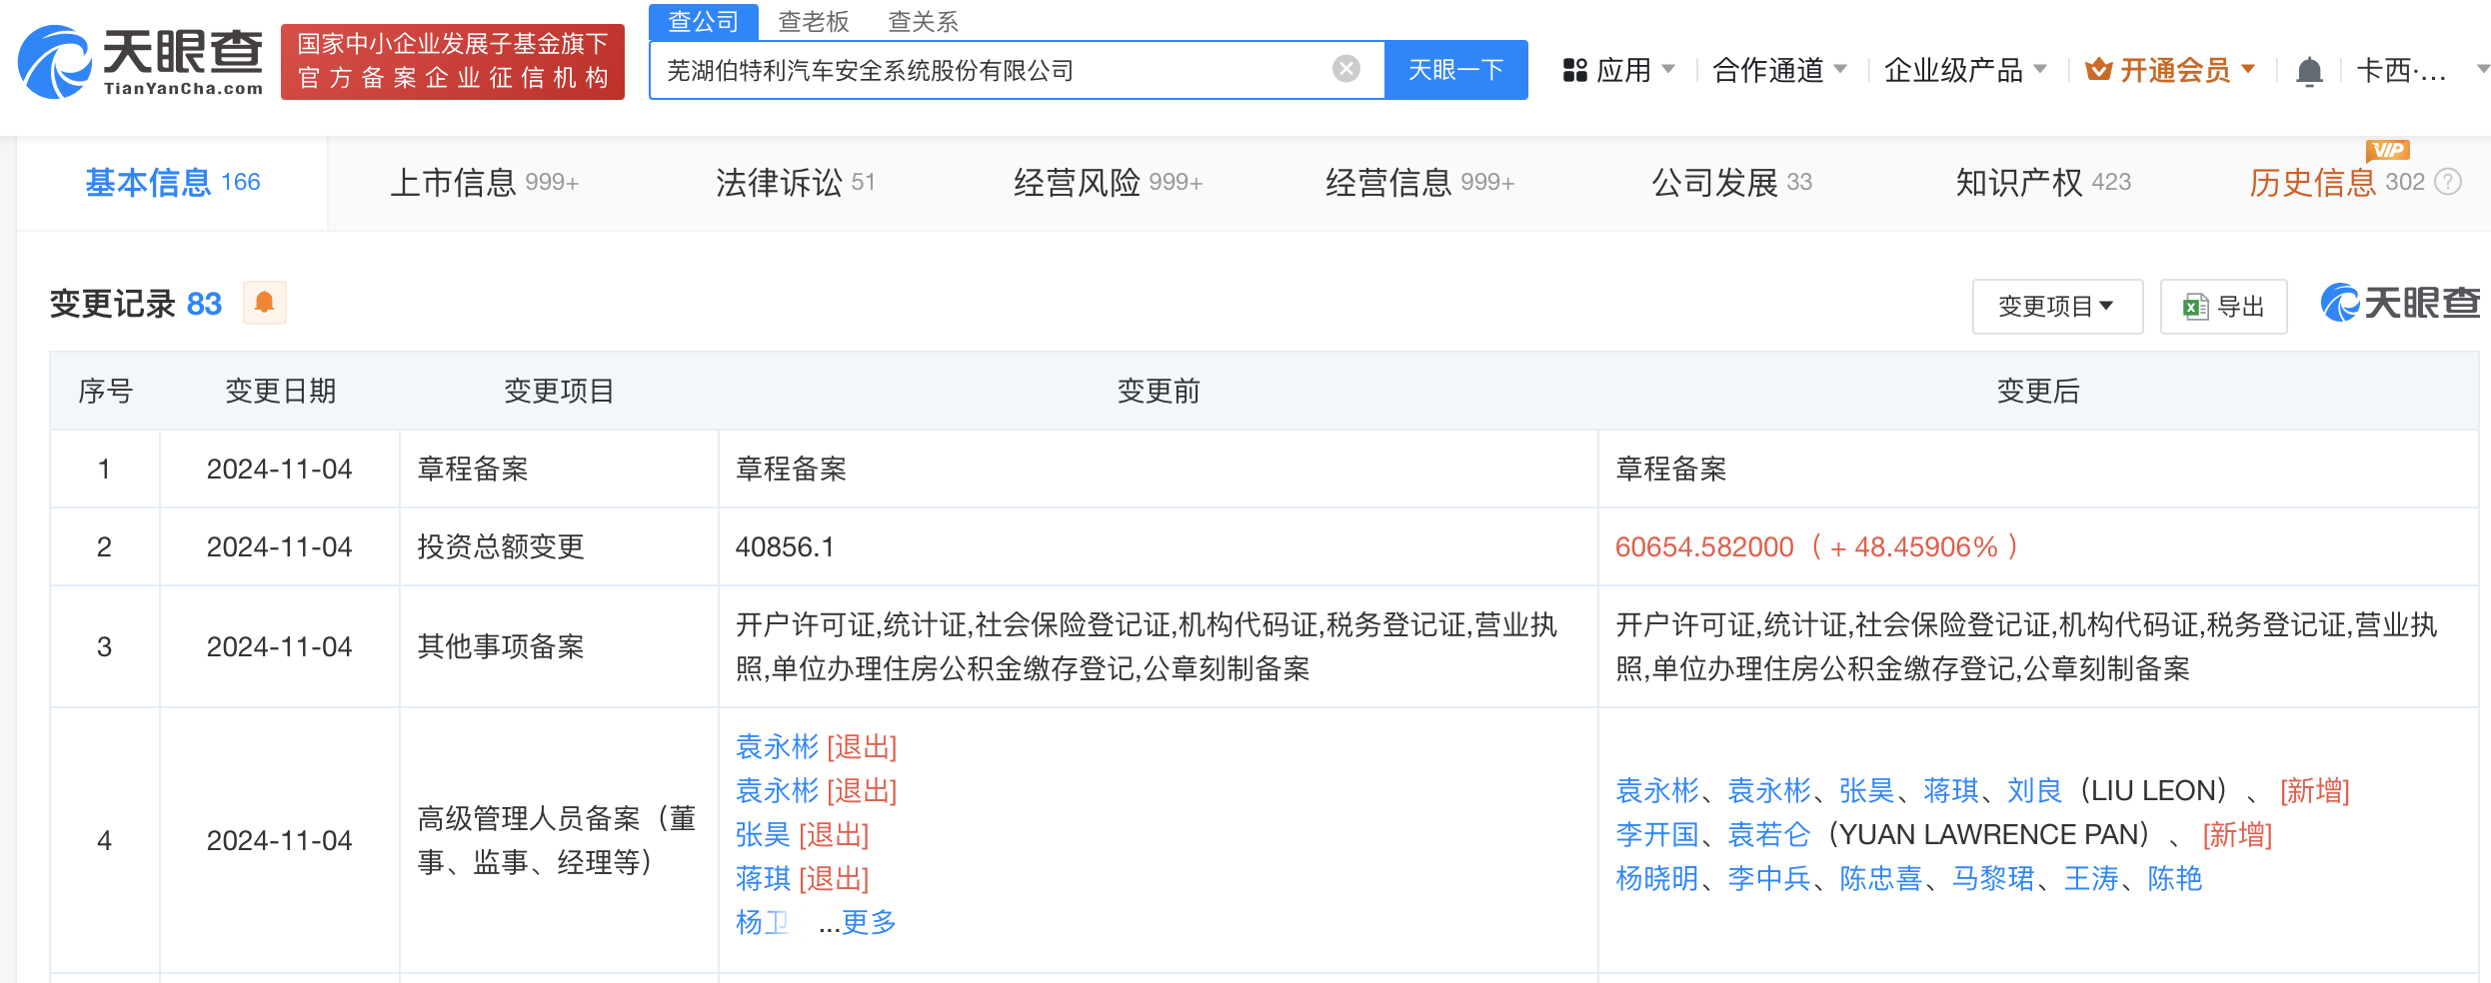This screenshot has width=2491, height=983.
Task: Click the red 60654.582000 value
Action: coord(1704,547)
